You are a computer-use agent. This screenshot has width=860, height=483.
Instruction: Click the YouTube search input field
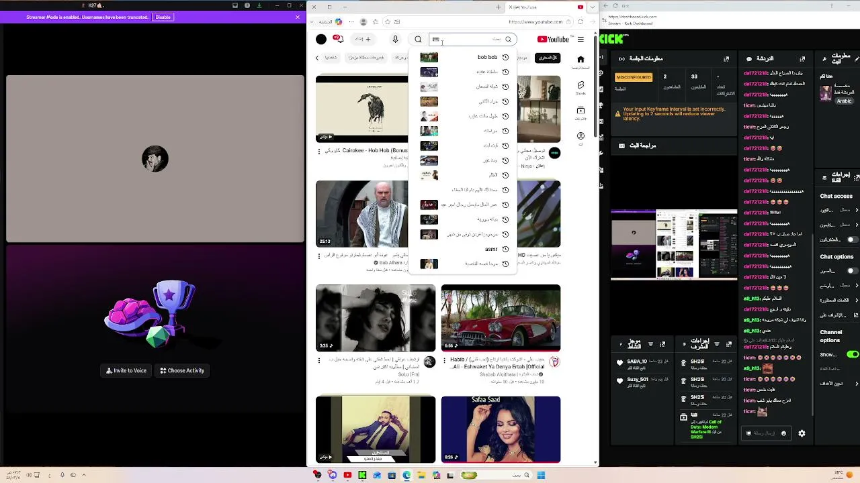pyautogui.click(x=472, y=40)
